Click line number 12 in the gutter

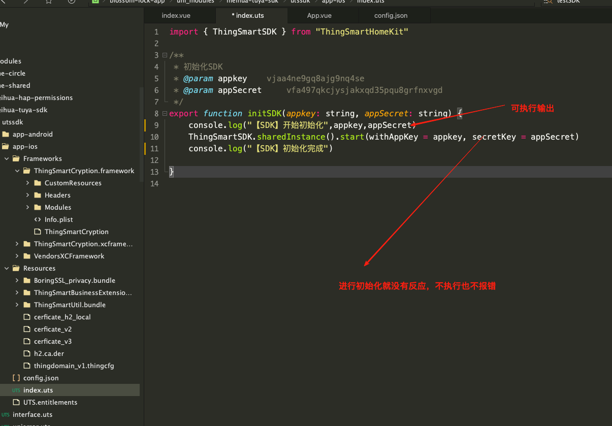[154, 160]
